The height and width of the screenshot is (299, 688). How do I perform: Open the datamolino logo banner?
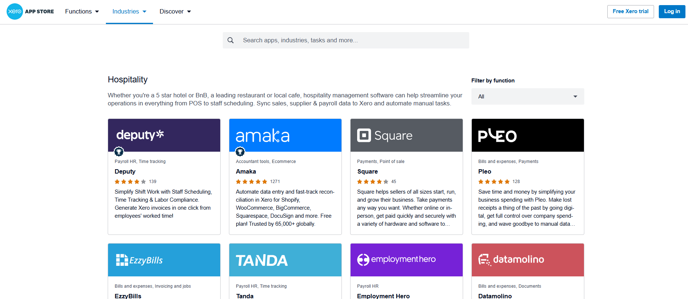[528, 260]
